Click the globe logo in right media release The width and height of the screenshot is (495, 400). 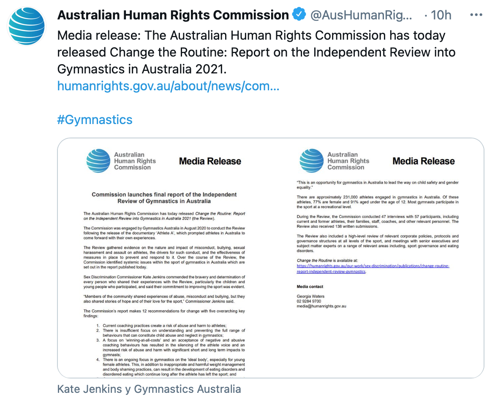(312, 161)
